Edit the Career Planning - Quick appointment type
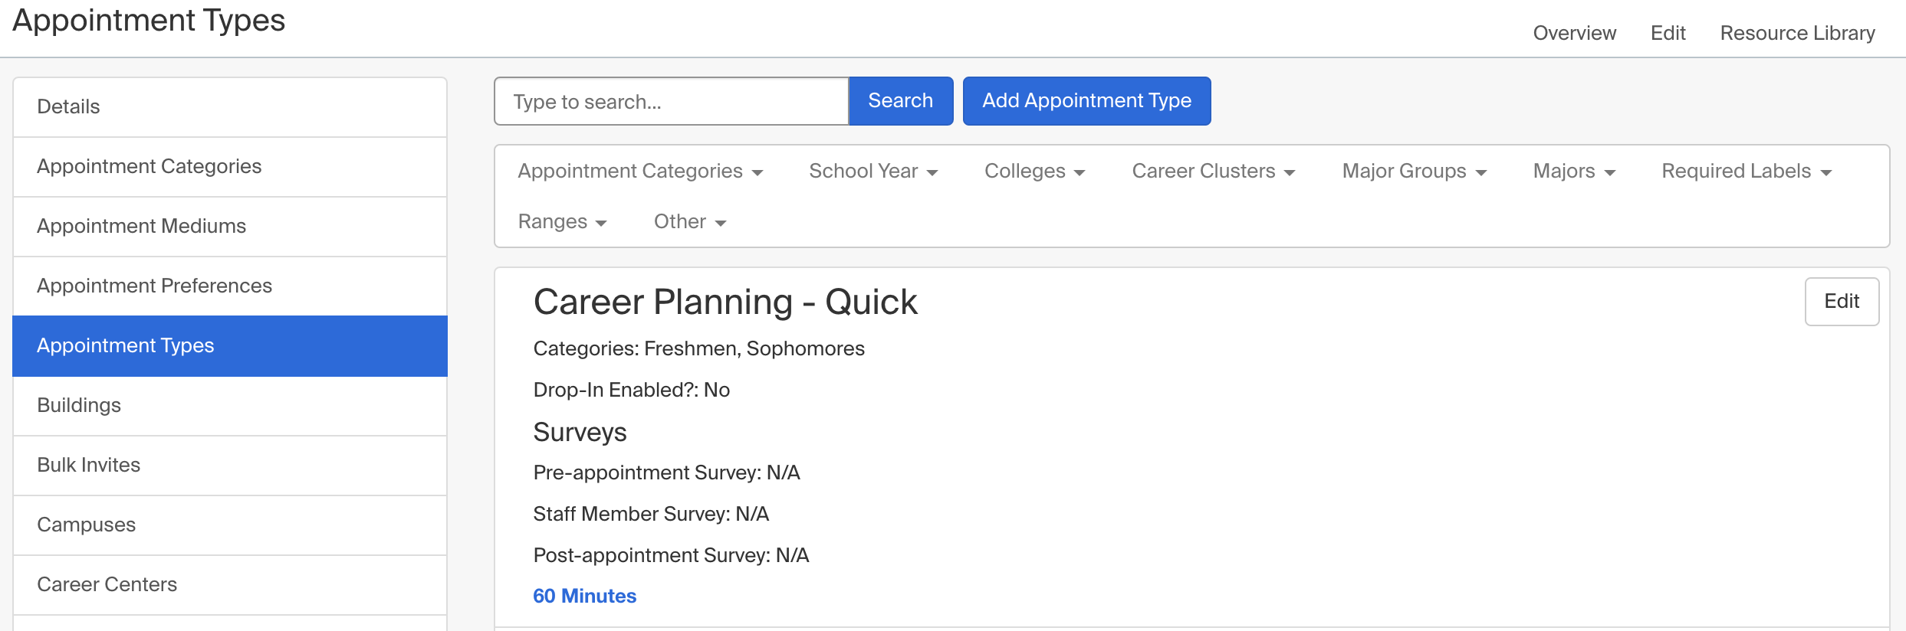1906x631 pixels. coord(1842,301)
